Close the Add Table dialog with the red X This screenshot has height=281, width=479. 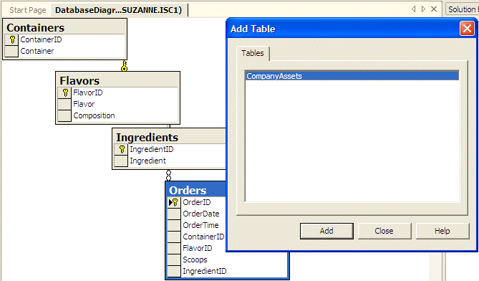(467, 29)
